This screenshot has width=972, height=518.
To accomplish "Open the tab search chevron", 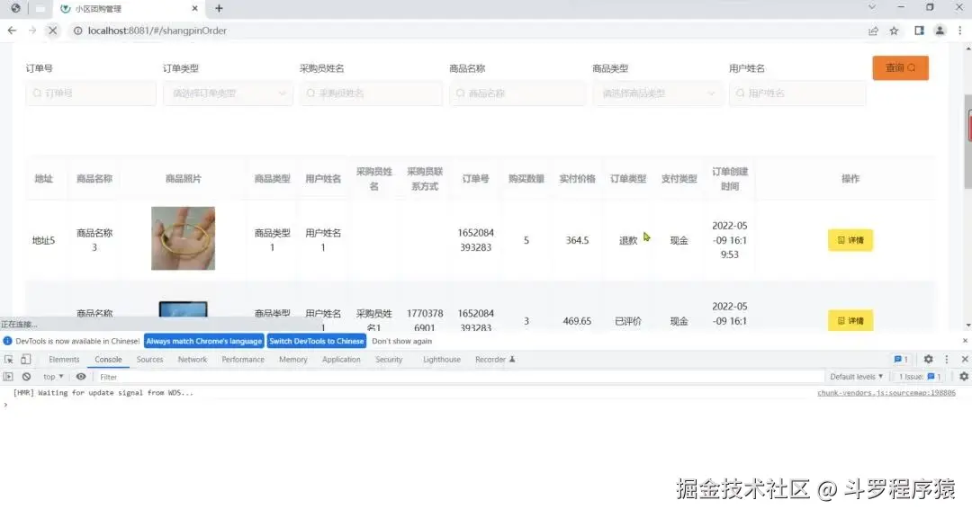I will 871,7.
